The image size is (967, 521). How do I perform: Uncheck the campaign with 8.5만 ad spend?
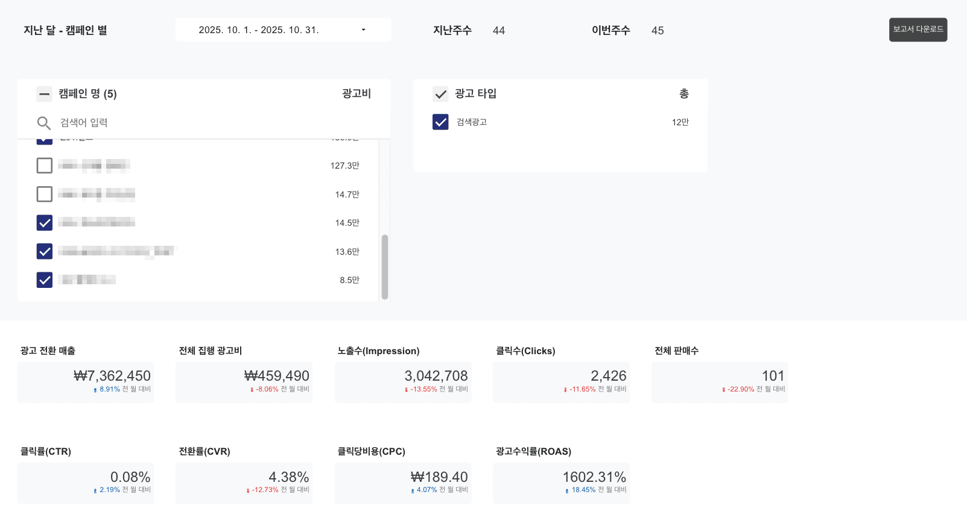click(x=45, y=280)
